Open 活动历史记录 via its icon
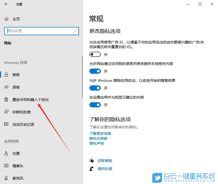The image size is (218, 184). click(x=6, y=124)
